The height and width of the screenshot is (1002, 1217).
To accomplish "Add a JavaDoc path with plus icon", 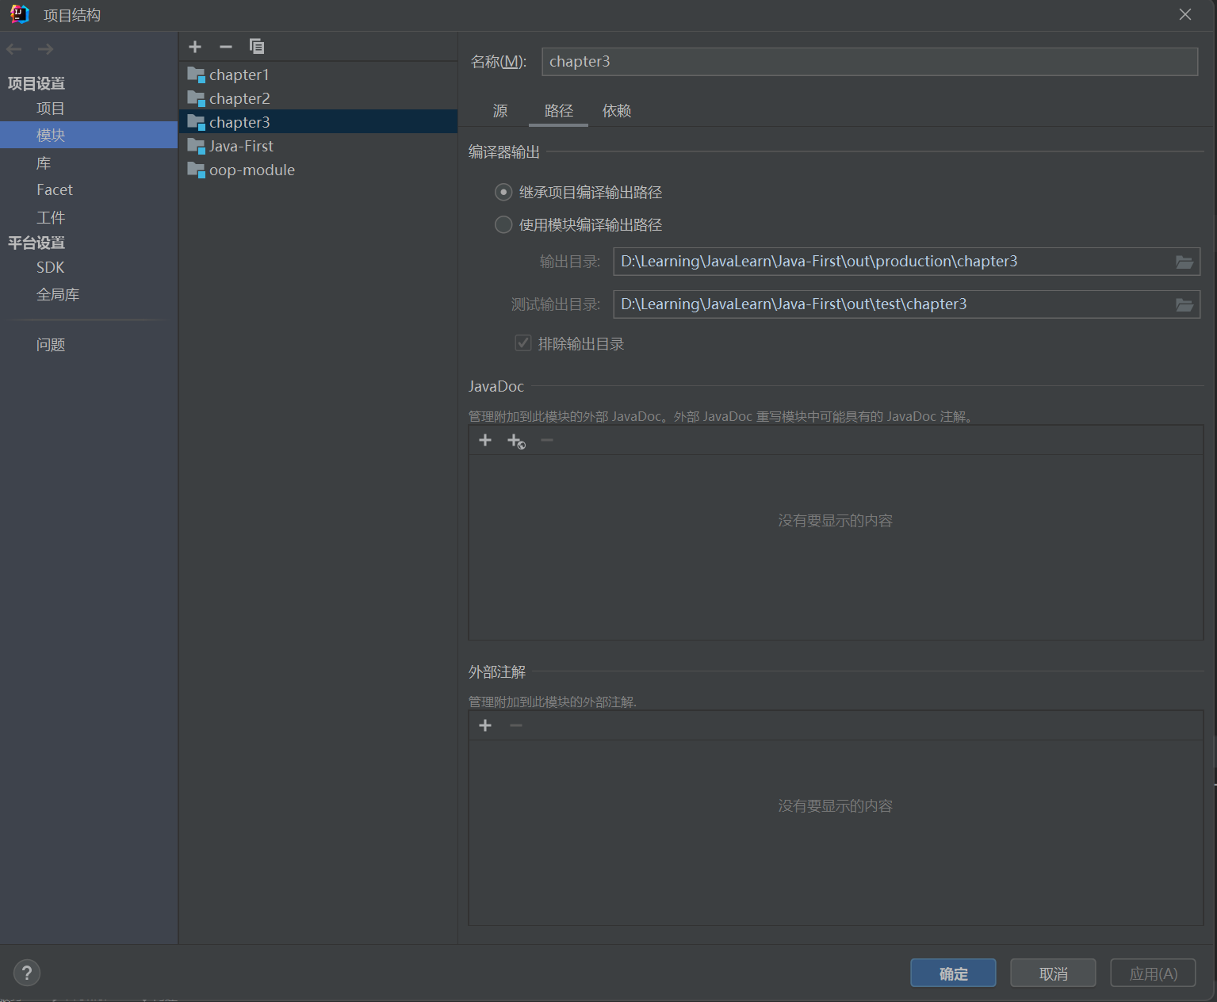I will (x=485, y=440).
